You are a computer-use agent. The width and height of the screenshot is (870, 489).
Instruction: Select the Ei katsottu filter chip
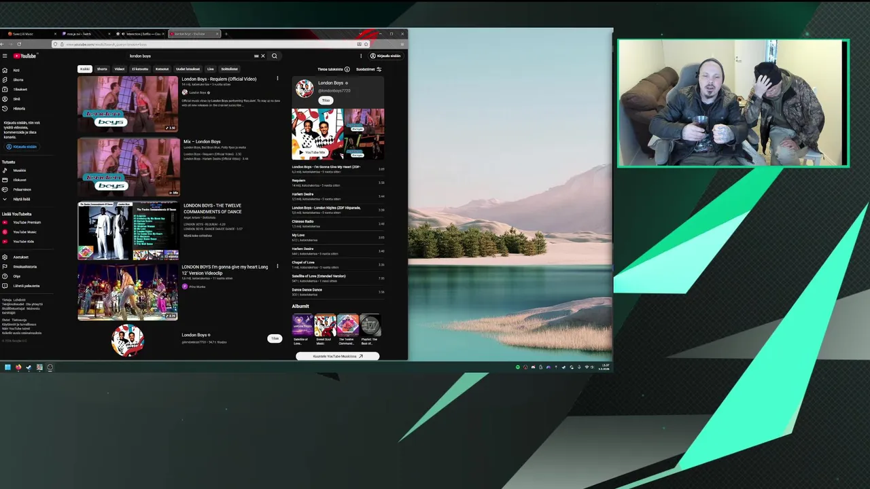[x=140, y=69]
